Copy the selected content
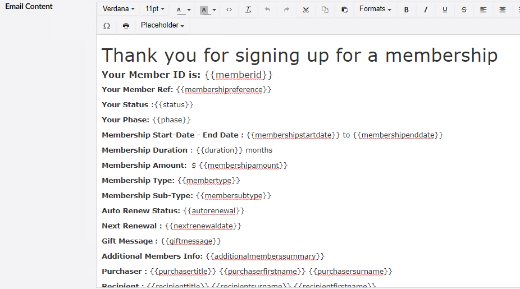This screenshot has width=520, height=289. pos(325,10)
